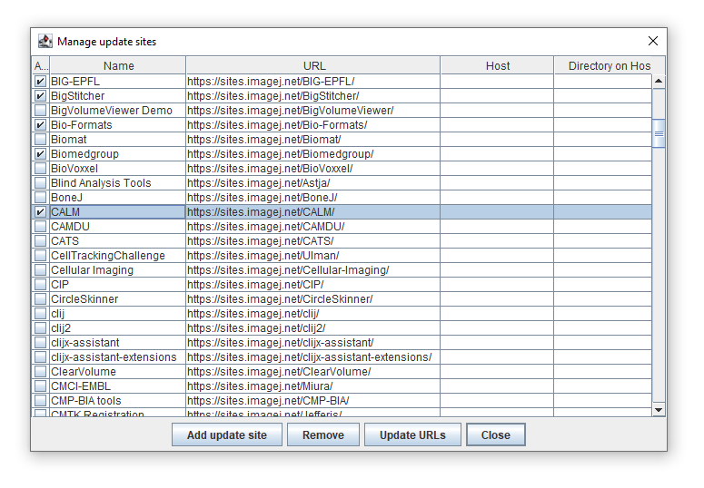
Task: Select the ClearVolume name cell
Action: [117, 371]
